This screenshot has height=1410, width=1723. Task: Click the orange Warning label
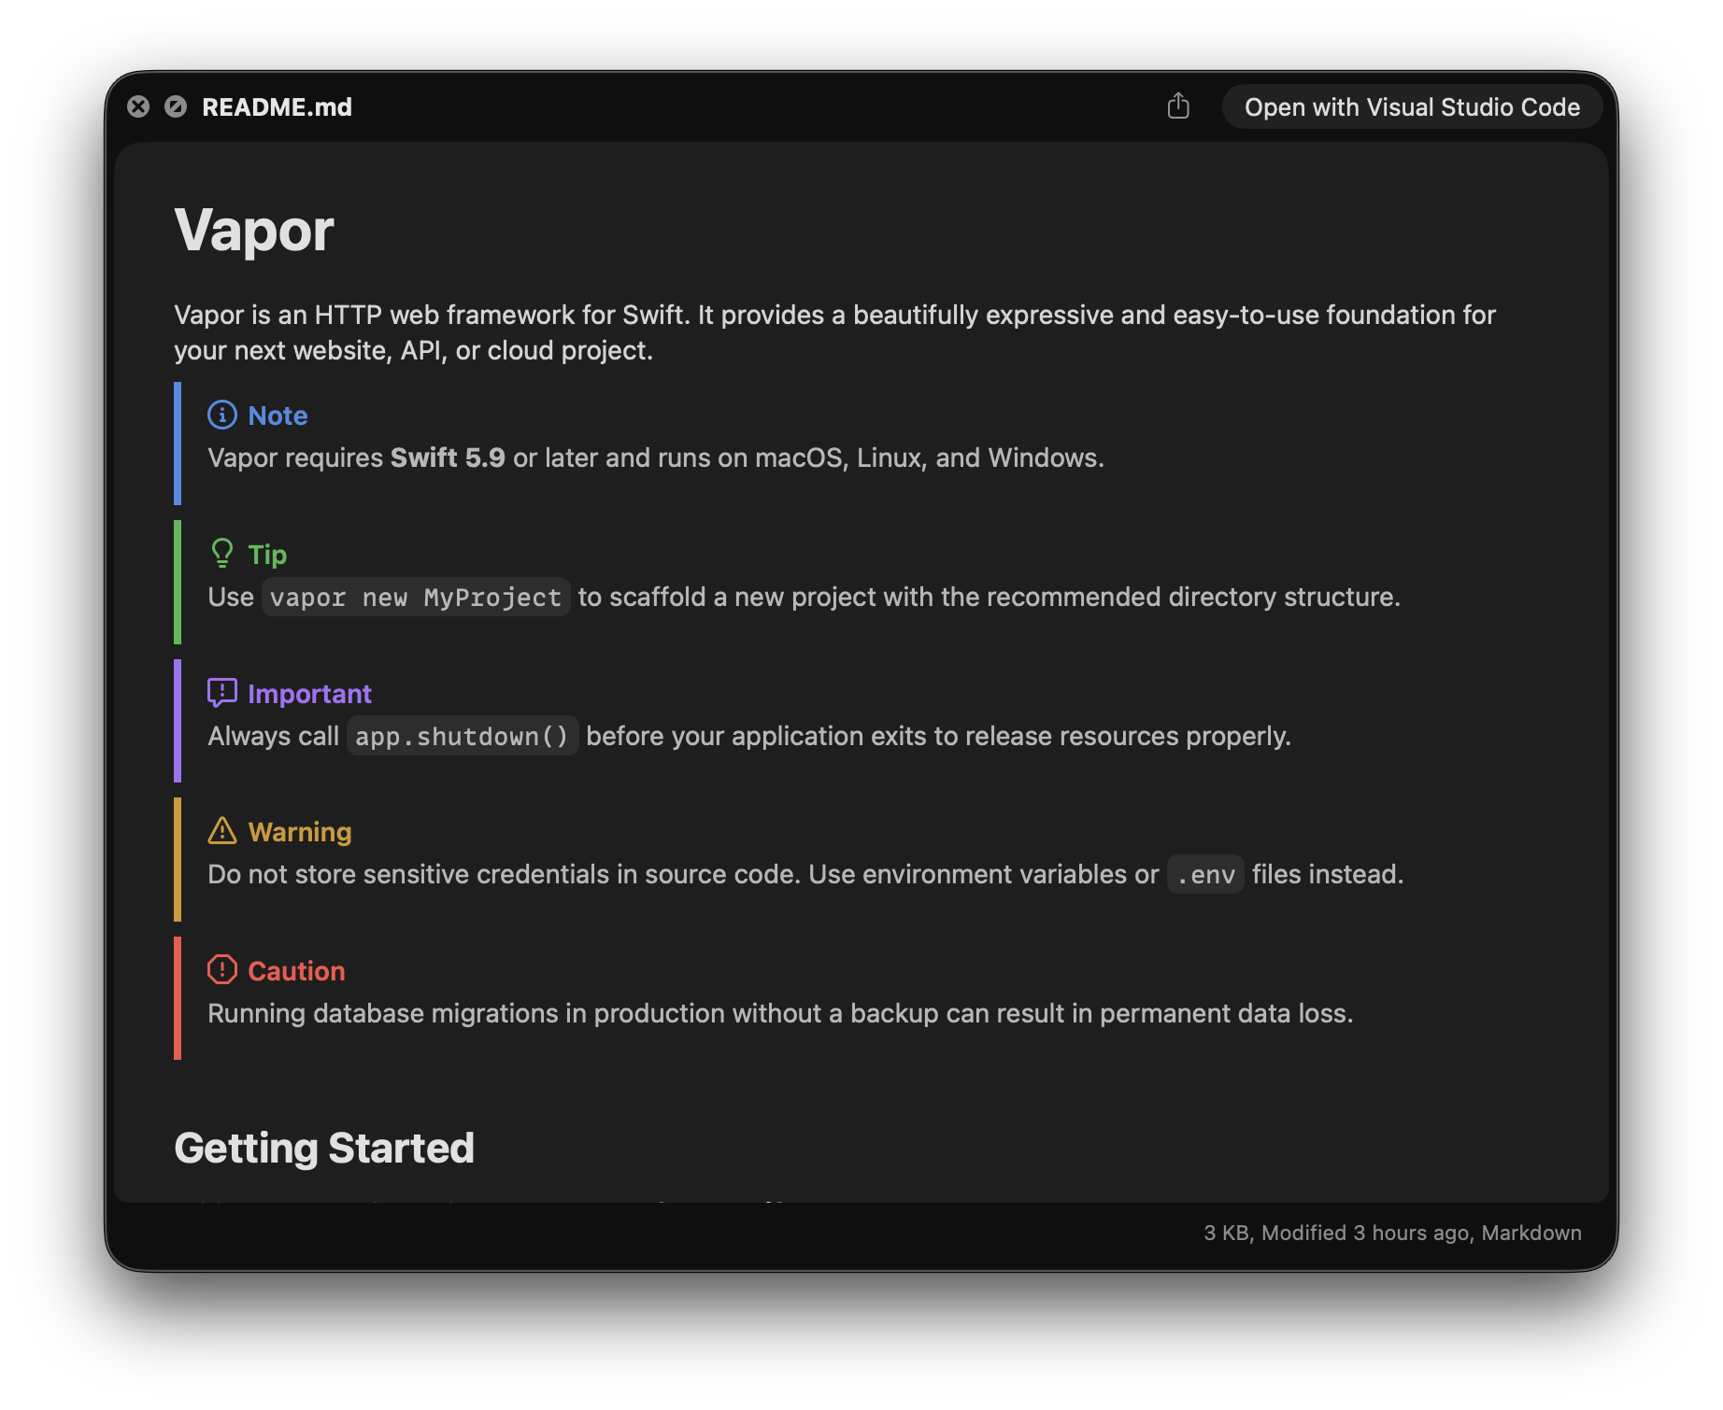pyautogui.click(x=299, y=831)
